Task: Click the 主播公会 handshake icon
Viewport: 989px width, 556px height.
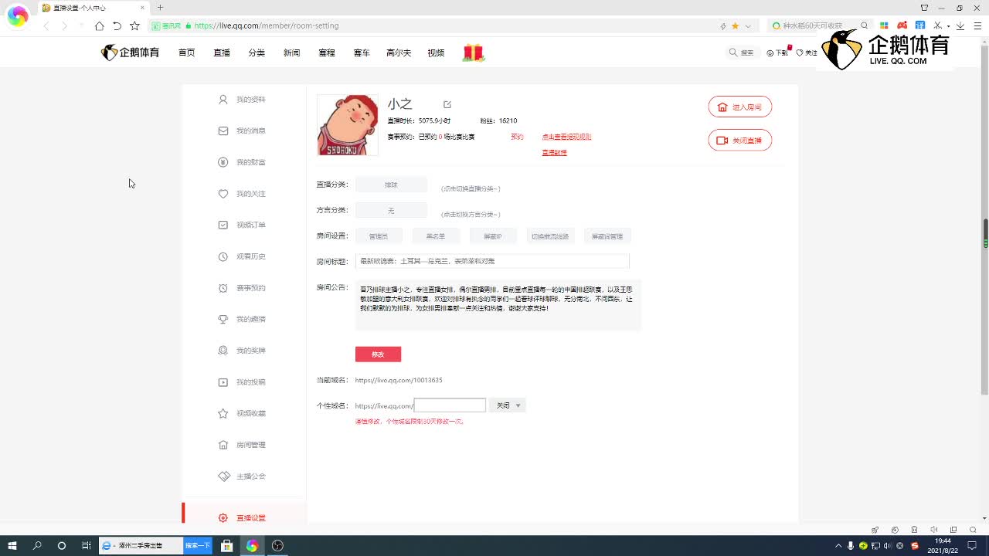Action: pos(223,476)
